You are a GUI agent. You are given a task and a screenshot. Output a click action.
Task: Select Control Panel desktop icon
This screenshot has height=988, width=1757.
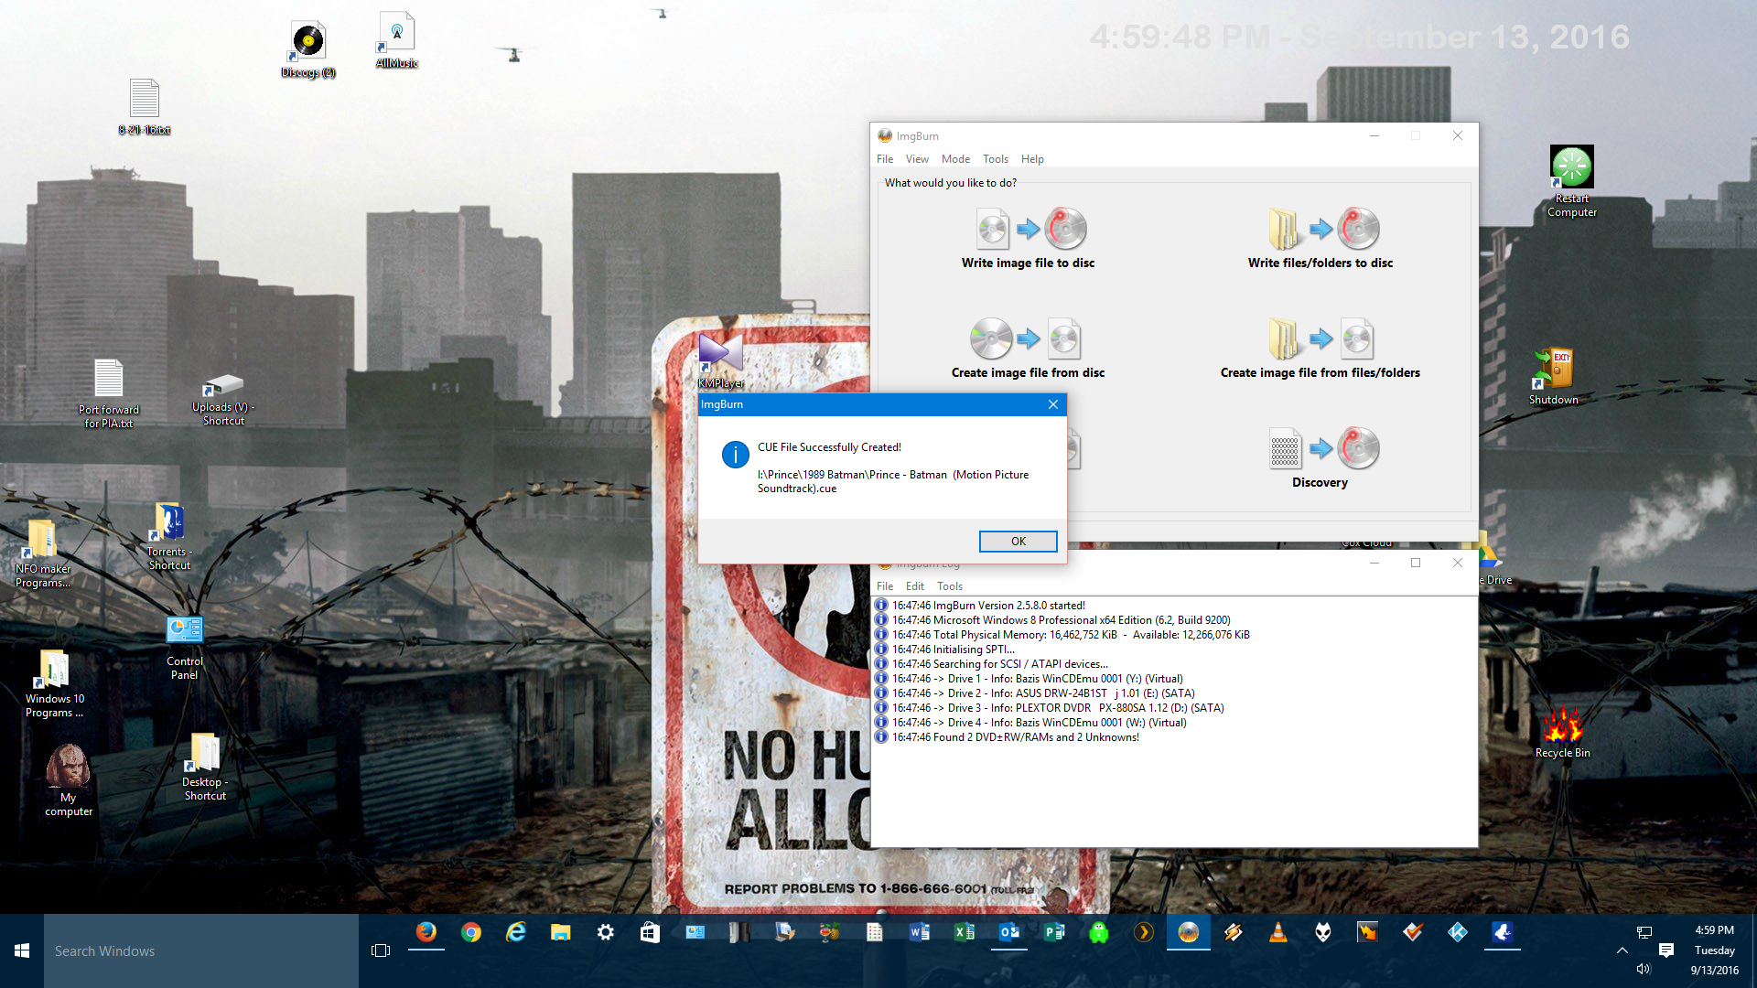[184, 648]
